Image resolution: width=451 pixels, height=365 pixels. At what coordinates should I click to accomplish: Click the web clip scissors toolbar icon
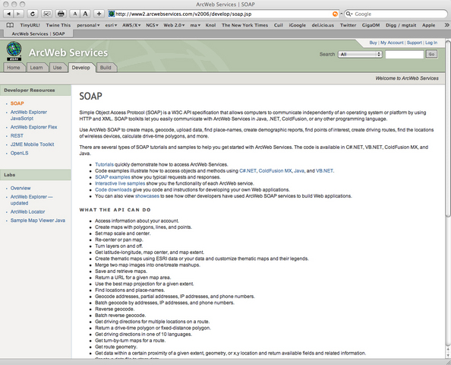coord(46,14)
